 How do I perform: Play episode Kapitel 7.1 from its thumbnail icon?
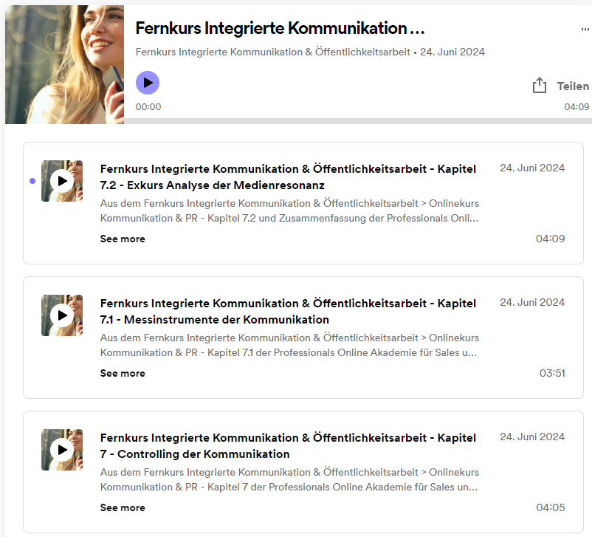[x=62, y=315]
